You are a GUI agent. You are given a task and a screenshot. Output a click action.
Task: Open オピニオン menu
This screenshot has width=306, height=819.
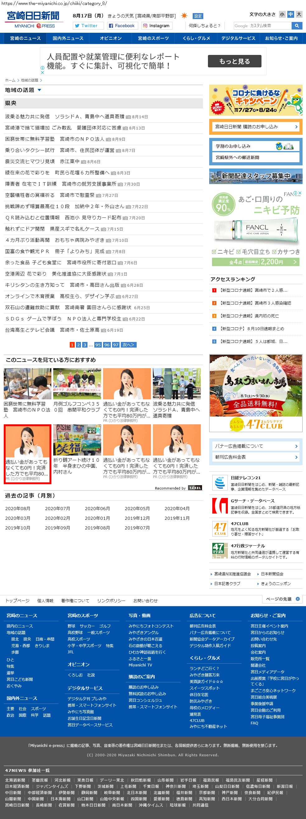tap(110, 38)
